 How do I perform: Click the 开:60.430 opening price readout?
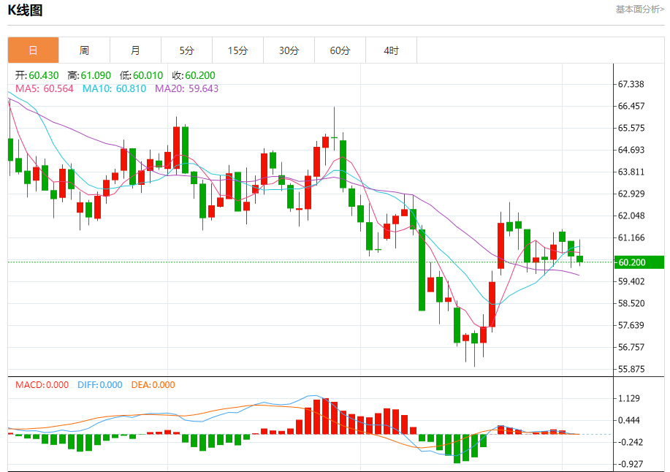[37, 75]
